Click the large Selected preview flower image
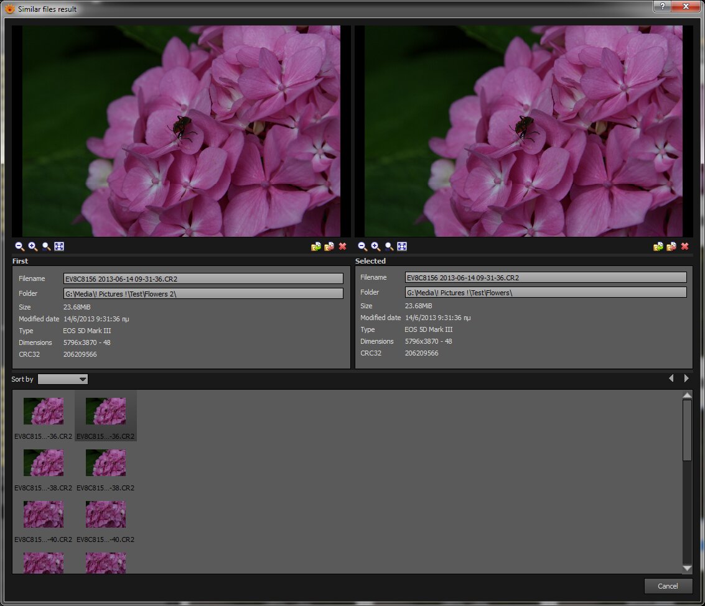705x606 pixels. (523, 131)
